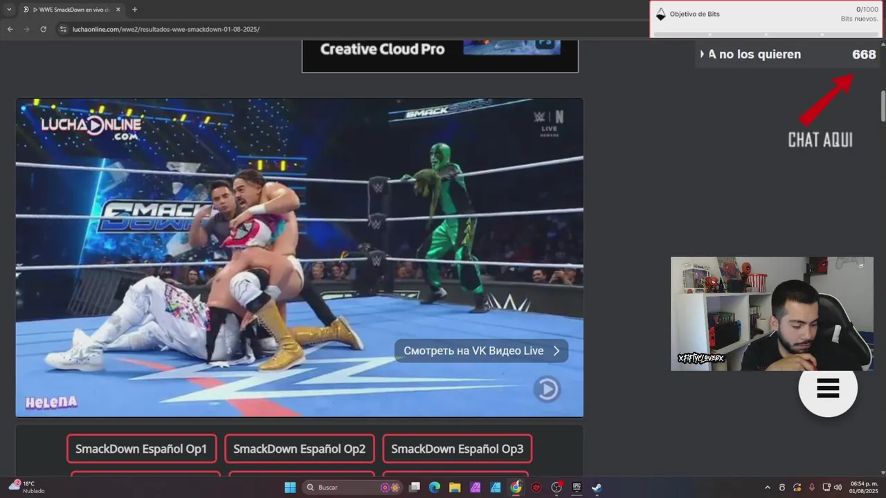886x498 pixels.
Task: Click the Bits diamond icon
Action: point(660,14)
